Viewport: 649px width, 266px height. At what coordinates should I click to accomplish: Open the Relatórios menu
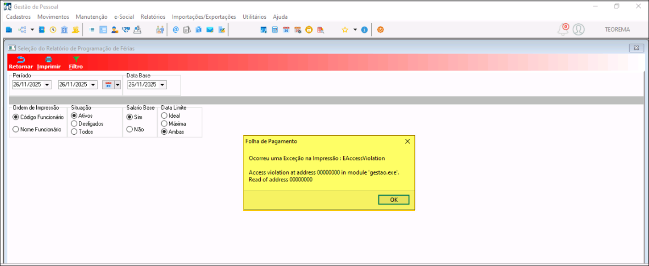tap(153, 17)
